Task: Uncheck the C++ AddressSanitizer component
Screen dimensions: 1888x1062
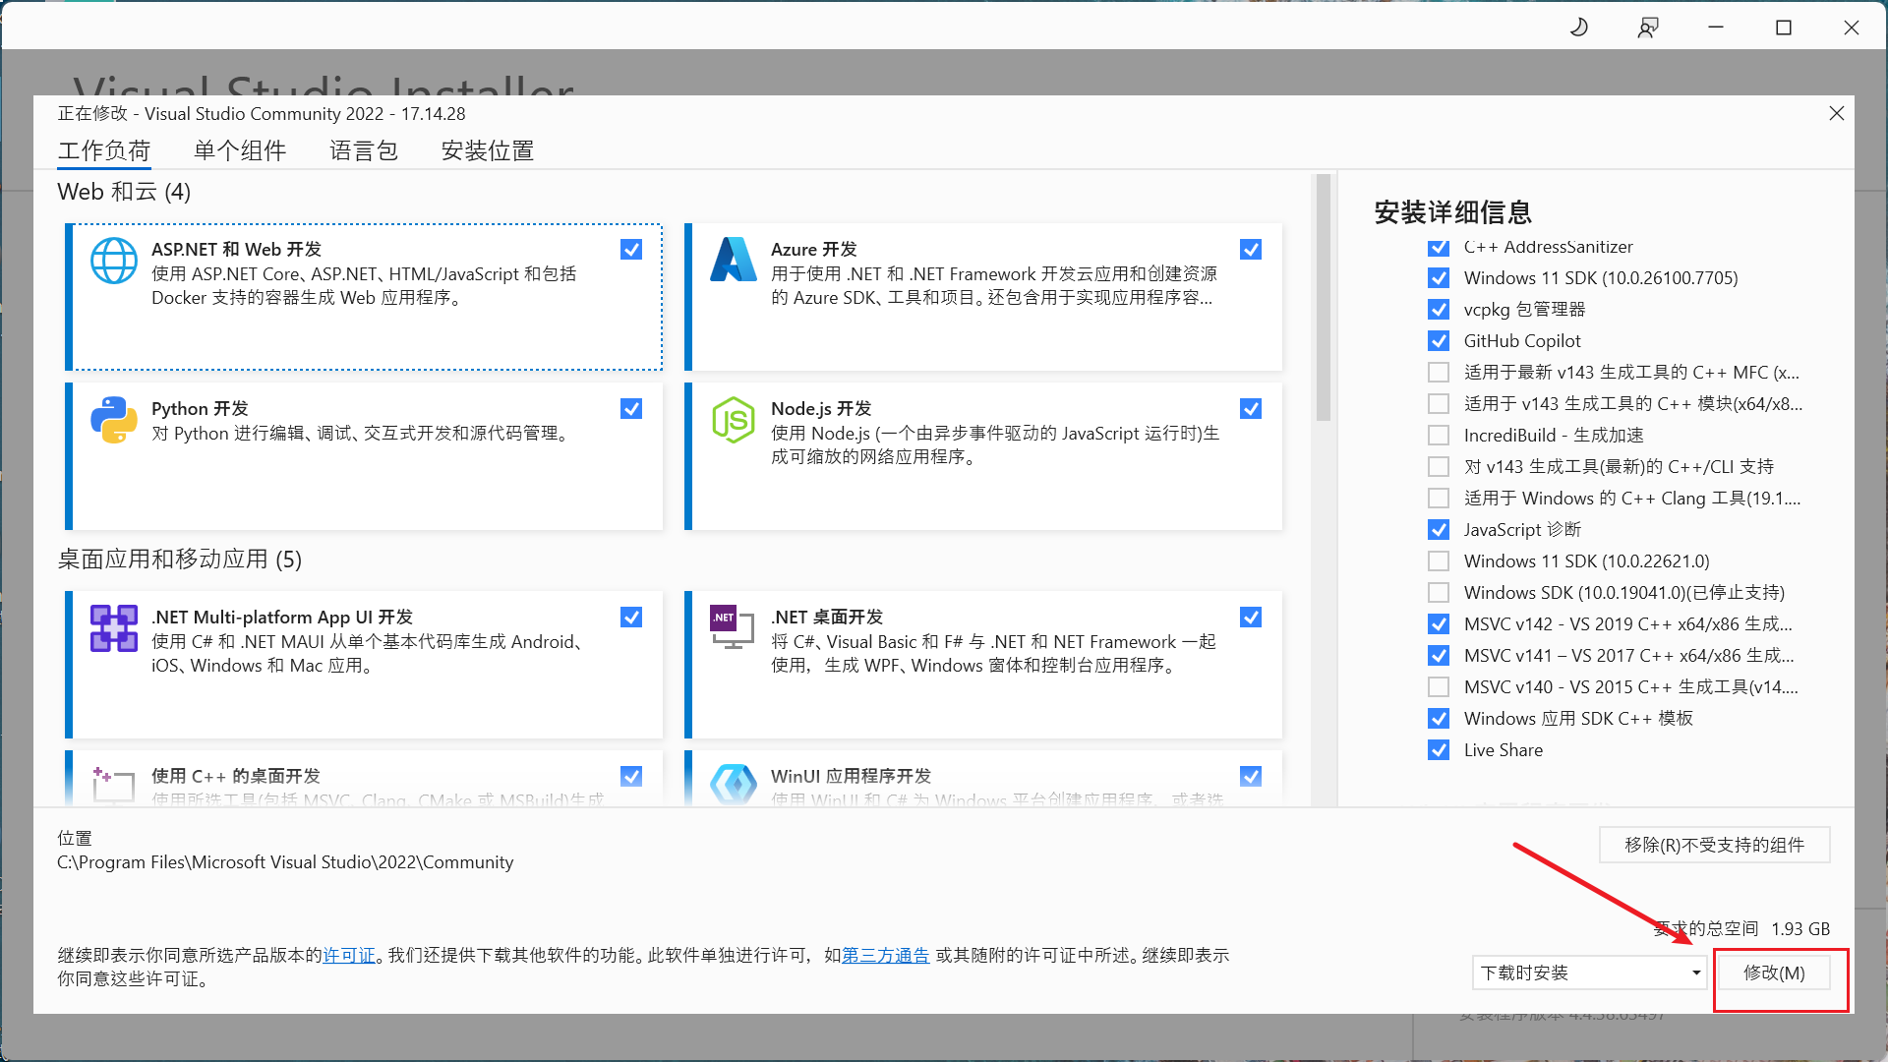Action: pos(1439,247)
